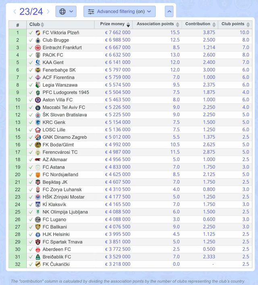The image size is (258, 285).
Task: Toggle checkmark for FC Spartak Trnava
Action: pyautogui.click(x=31, y=242)
